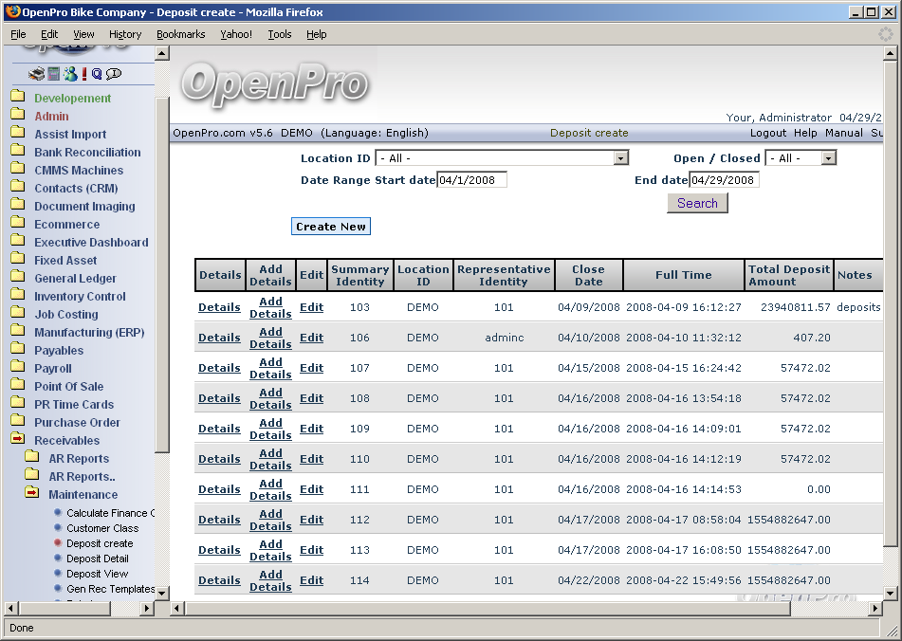The height and width of the screenshot is (641, 902).
Task: Click the blue Q icon in sidebar
Action: click(97, 74)
